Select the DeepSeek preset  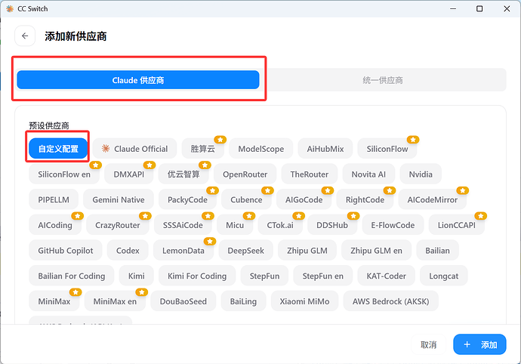coord(245,250)
